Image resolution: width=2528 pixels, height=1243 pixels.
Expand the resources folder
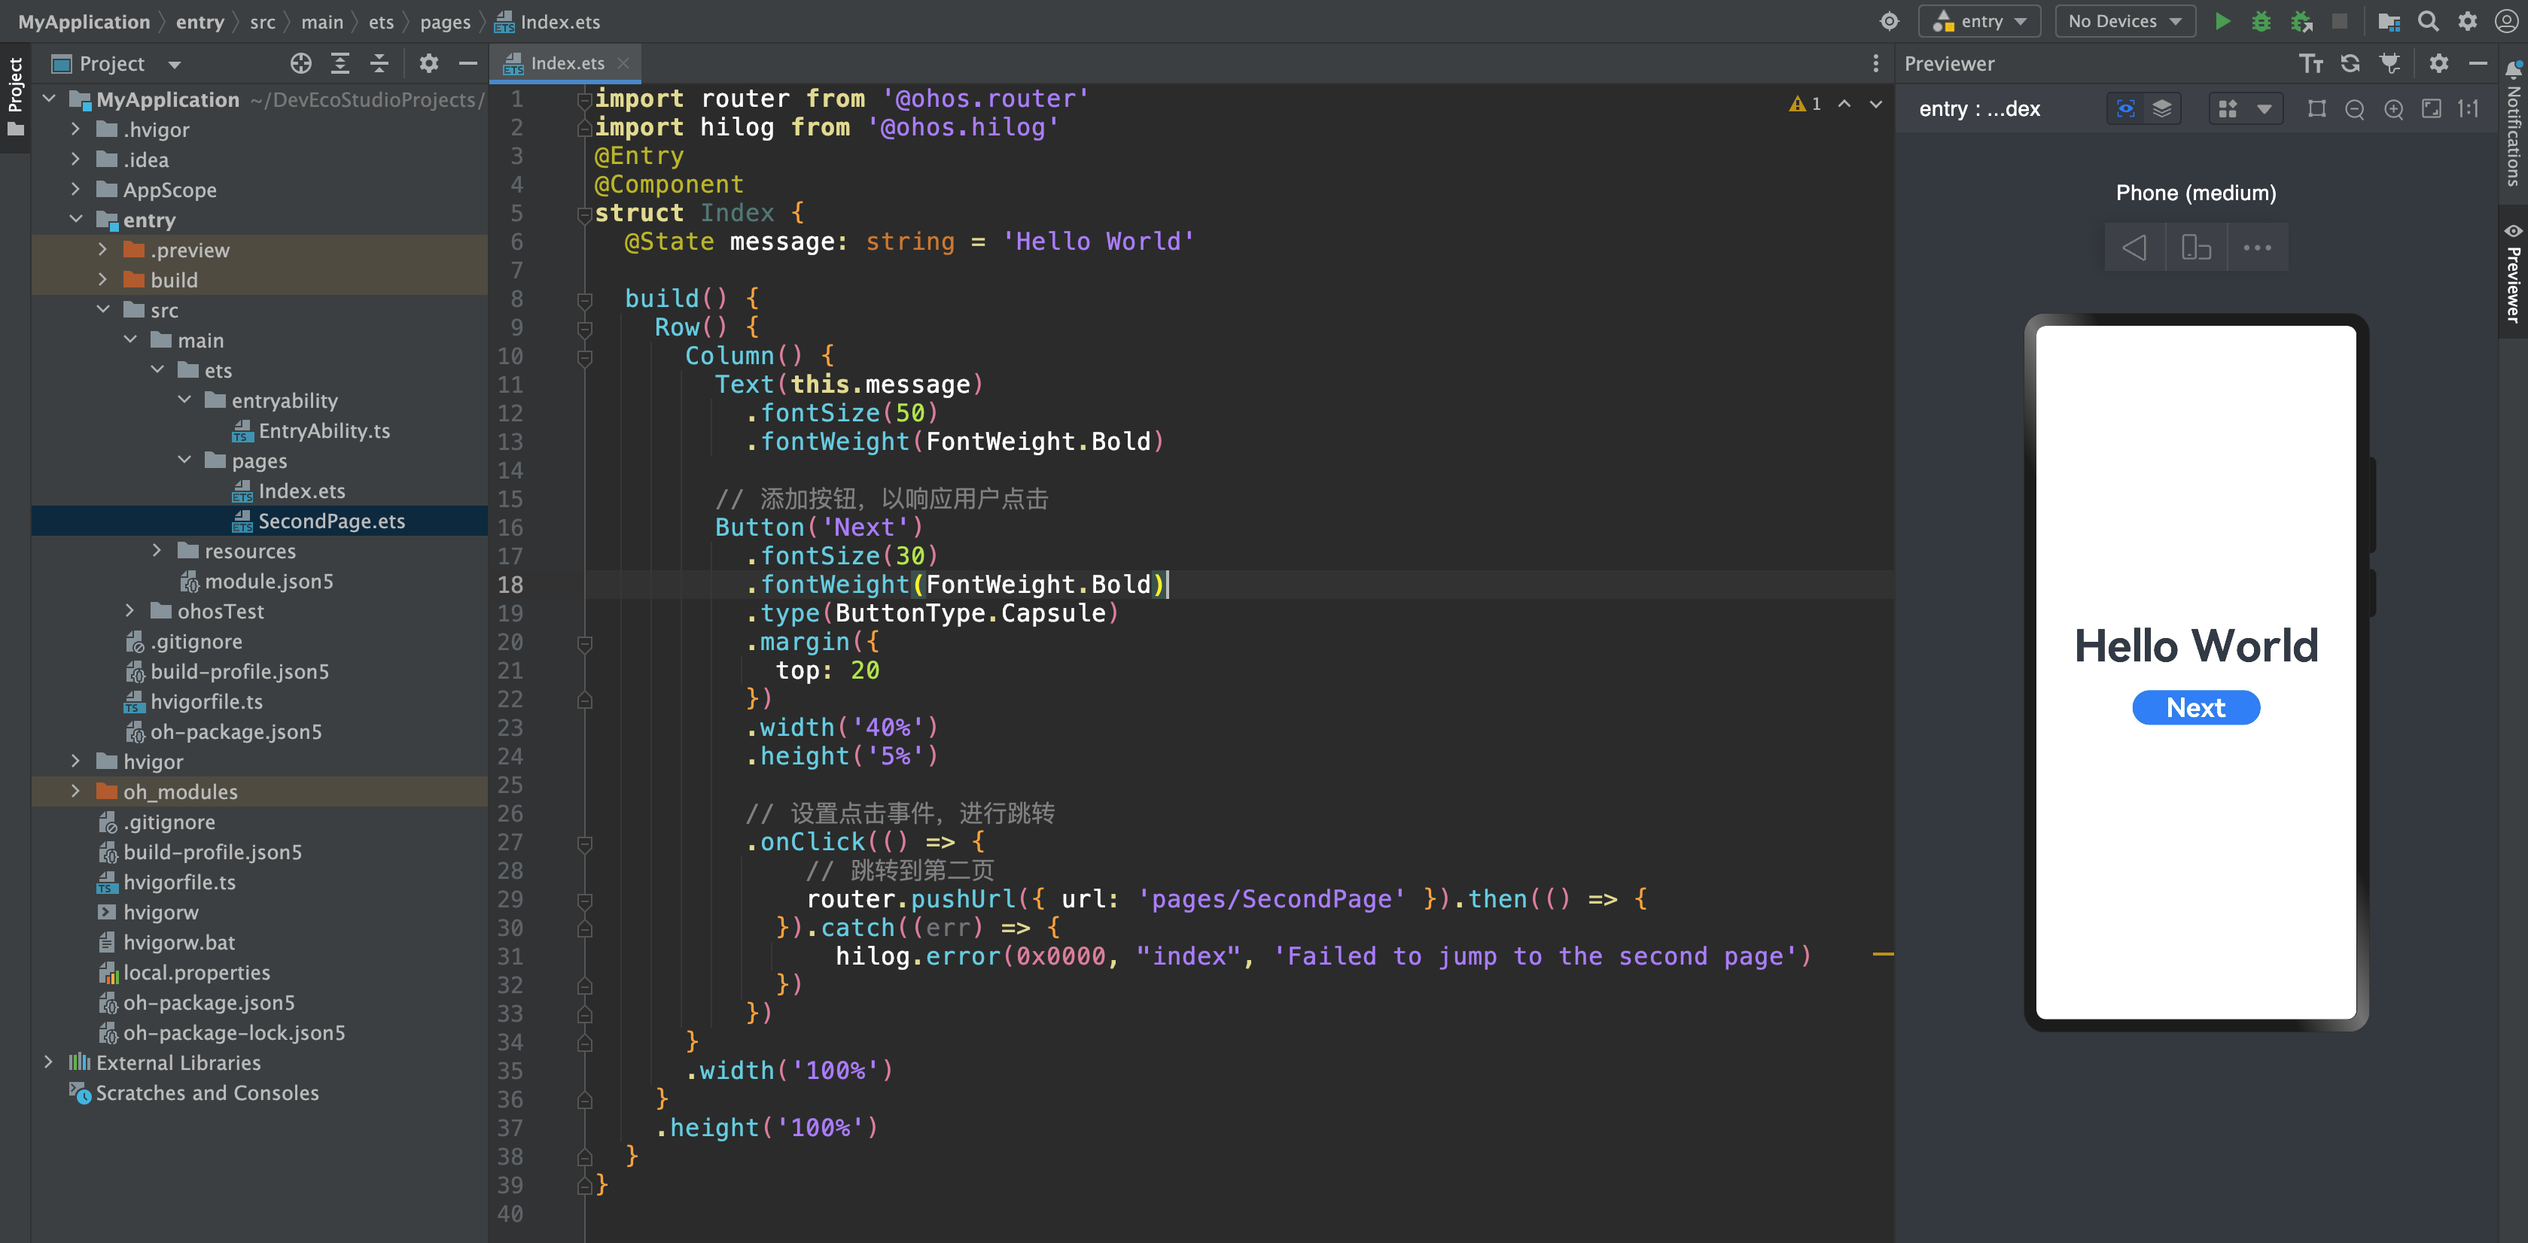[157, 552]
